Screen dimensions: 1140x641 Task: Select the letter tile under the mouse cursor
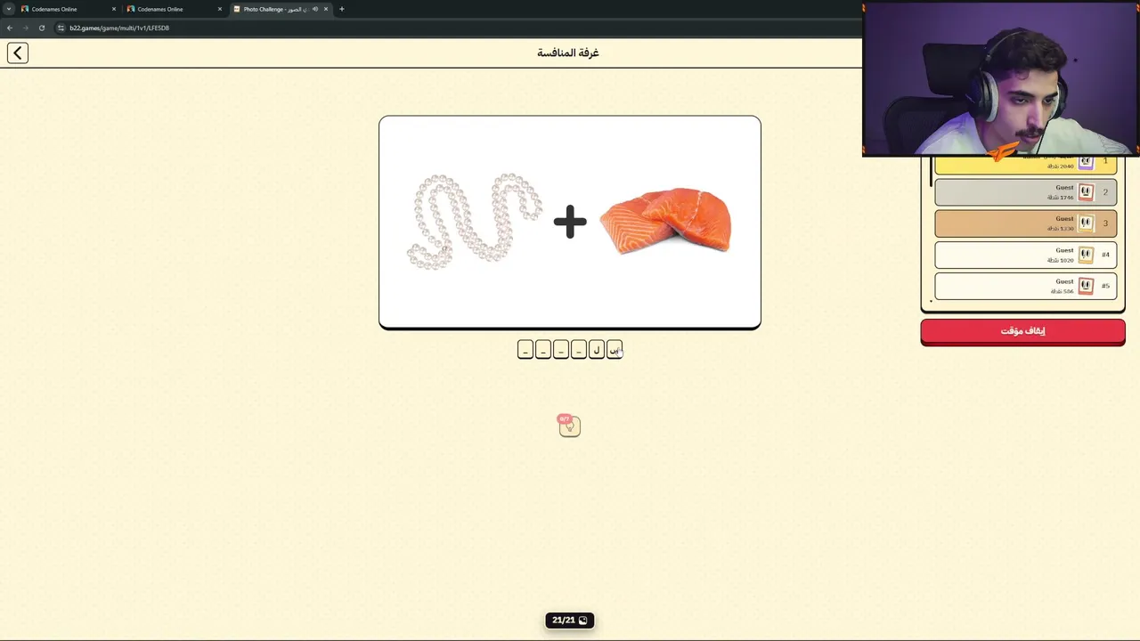[x=615, y=350]
